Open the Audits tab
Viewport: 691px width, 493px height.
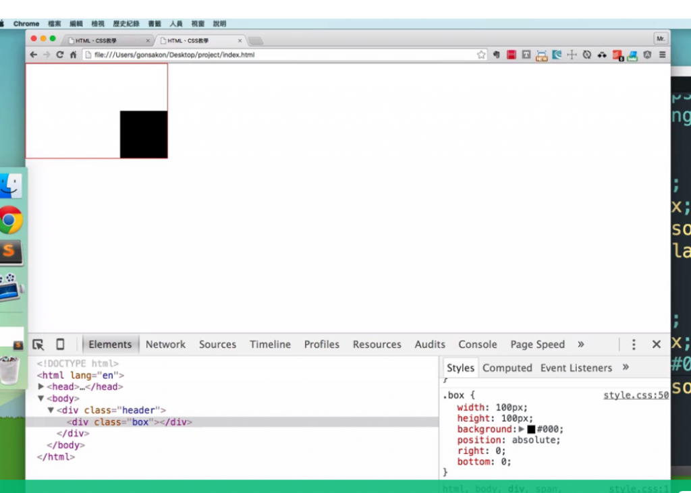(430, 345)
